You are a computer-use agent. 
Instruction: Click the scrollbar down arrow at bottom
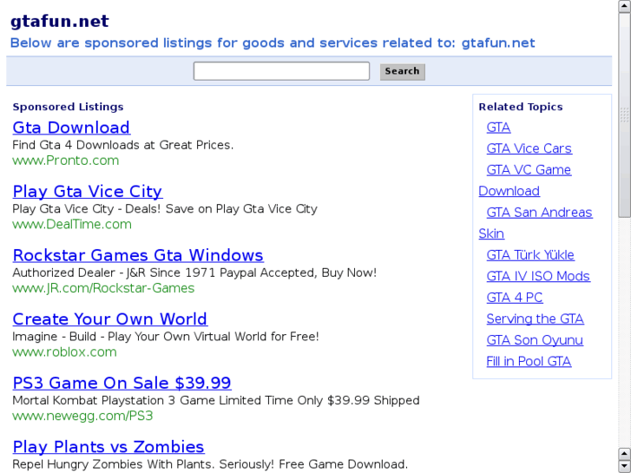(625, 467)
